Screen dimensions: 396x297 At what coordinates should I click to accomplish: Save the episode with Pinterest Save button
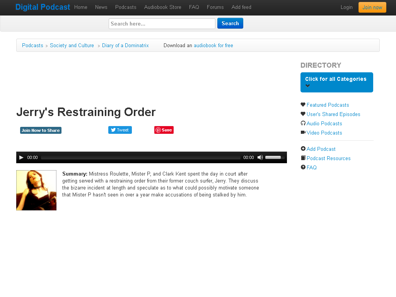pyautogui.click(x=164, y=130)
